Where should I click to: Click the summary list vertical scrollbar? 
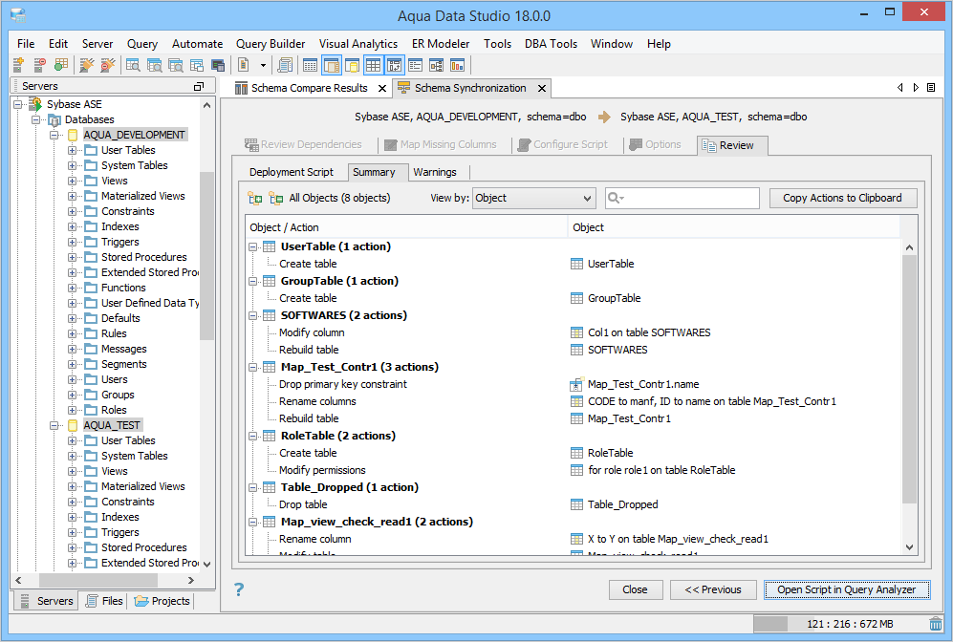909,382
